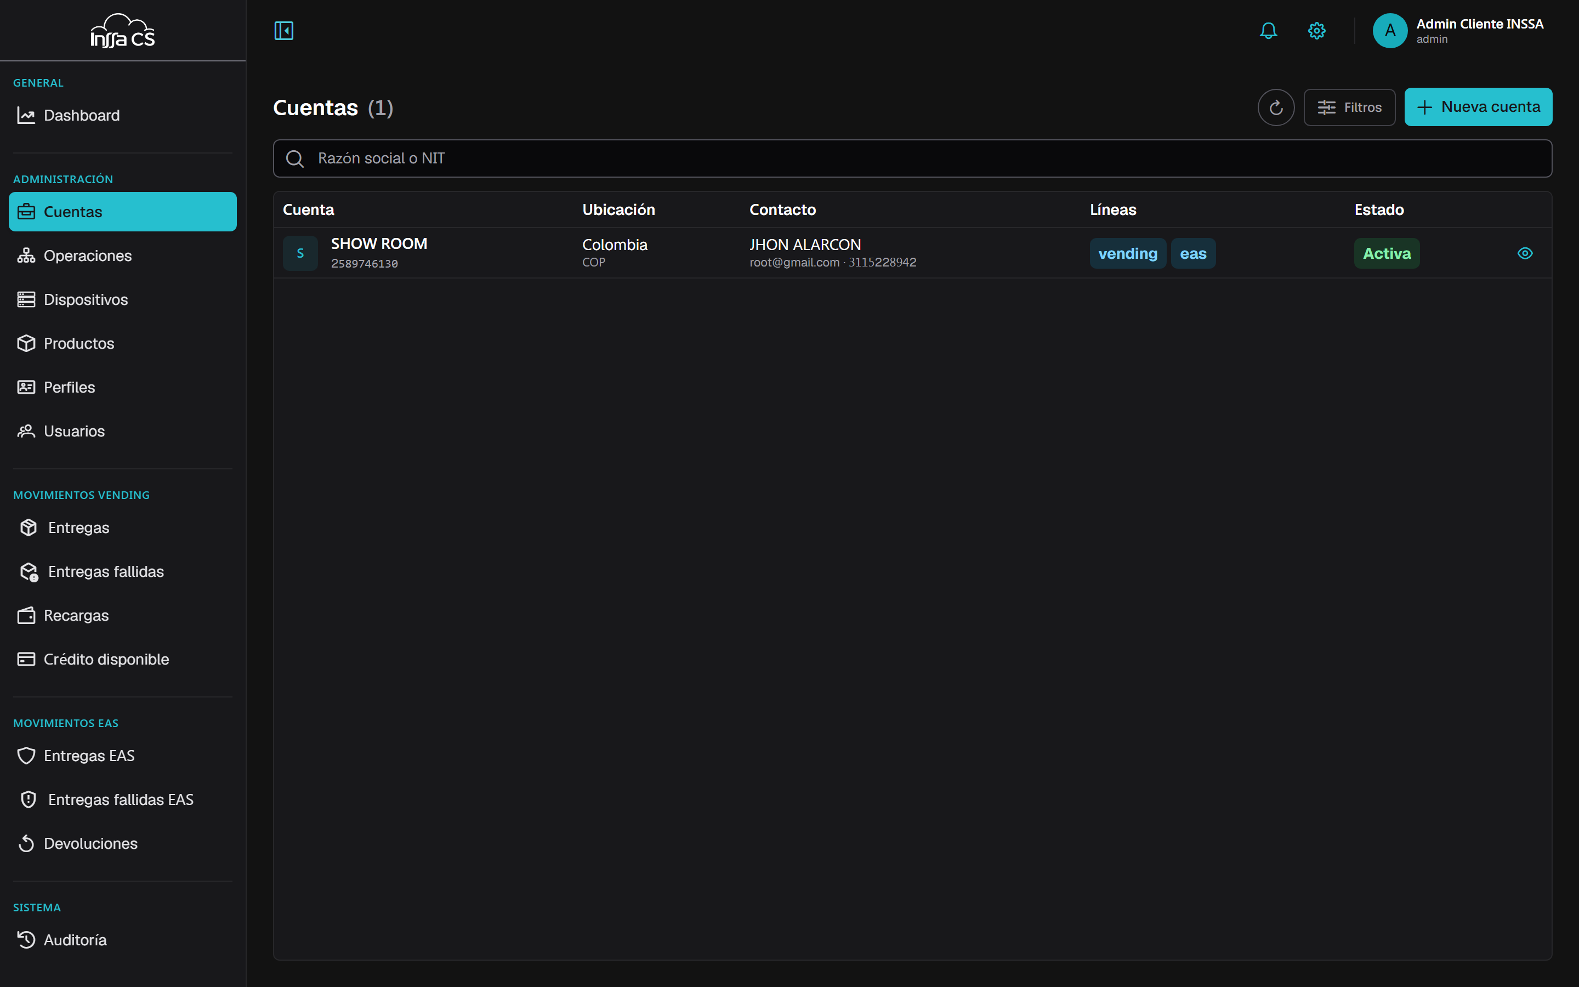The image size is (1579, 987).
Task: Click the Operaciones hierarchy icon
Action: [26, 255]
